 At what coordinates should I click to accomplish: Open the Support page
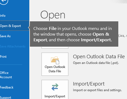6,97
